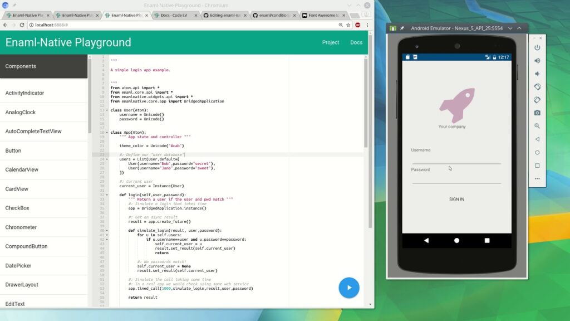Select CalendarView component

coord(43,169)
